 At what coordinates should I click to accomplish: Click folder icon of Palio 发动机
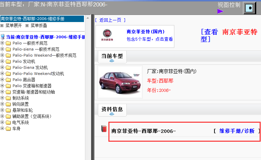pyautogui.click(x=8, y=62)
